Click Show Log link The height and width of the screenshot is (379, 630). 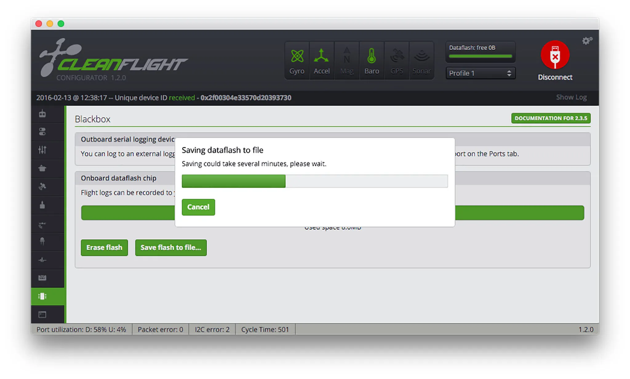pyautogui.click(x=571, y=97)
